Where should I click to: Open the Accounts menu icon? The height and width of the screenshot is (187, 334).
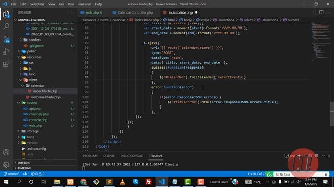pos(6,152)
